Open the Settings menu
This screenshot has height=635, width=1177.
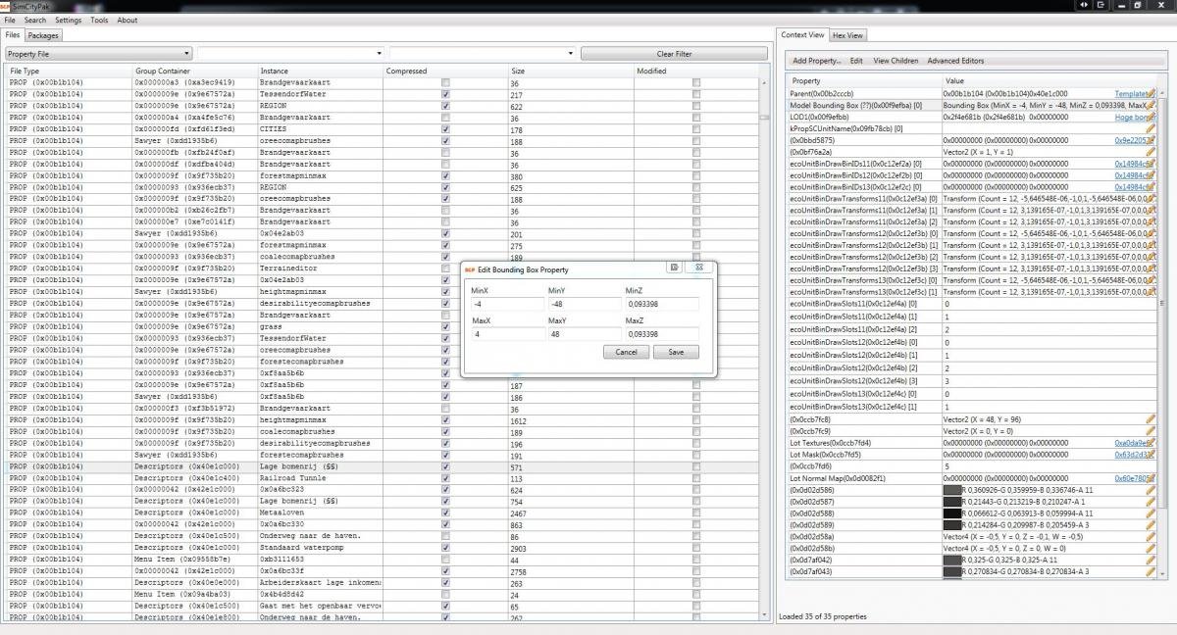click(68, 20)
